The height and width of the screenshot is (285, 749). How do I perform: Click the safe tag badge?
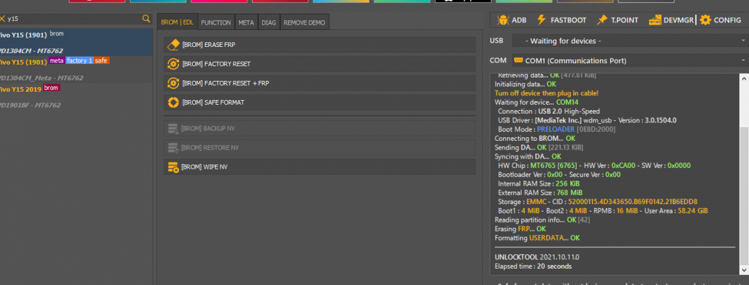101,61
